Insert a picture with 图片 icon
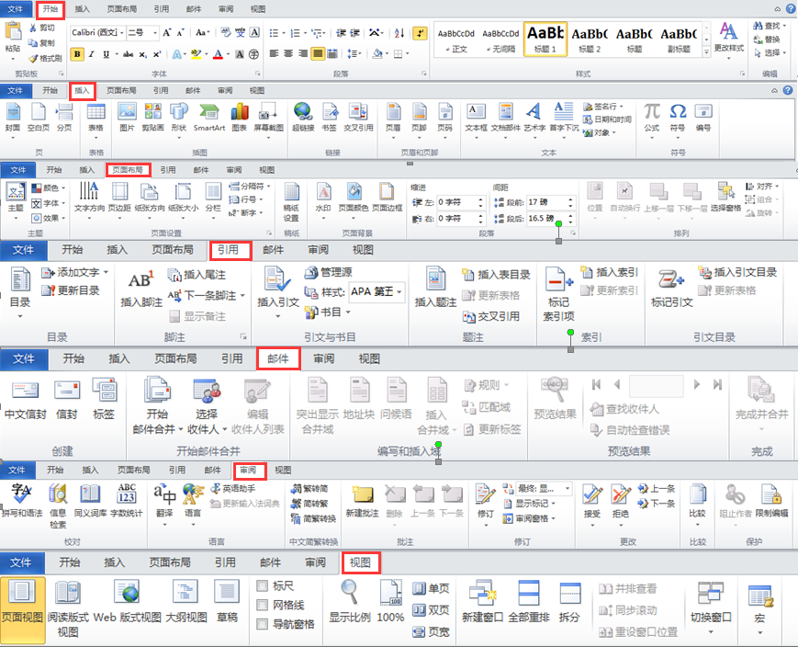 [x=127, y=111]
